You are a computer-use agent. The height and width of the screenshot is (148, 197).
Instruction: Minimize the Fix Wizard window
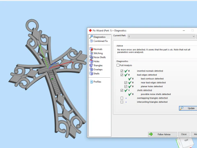click(x=184, y=30)
